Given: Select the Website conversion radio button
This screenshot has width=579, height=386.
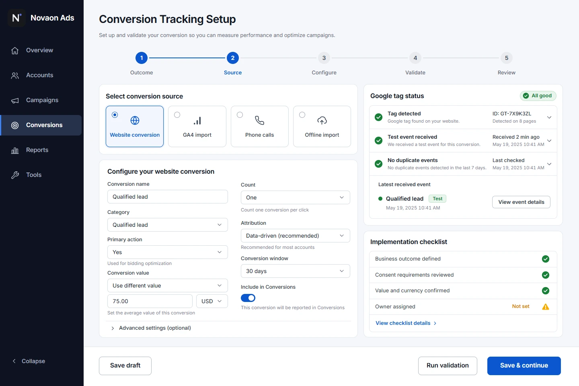Looking at the screenshot, I should tap(115, 115).
